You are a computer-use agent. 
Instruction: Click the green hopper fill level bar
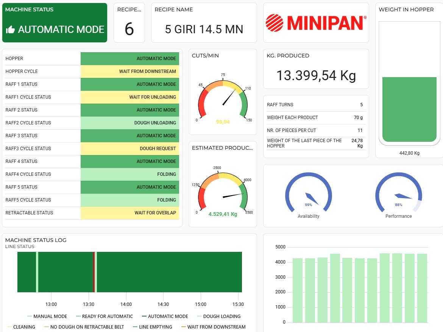click(x=409, y=110)
